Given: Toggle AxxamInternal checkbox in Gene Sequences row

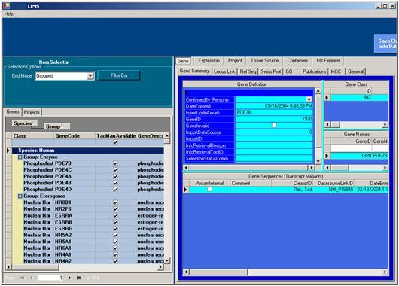Looking at the screenshot, I should [210, 190].
